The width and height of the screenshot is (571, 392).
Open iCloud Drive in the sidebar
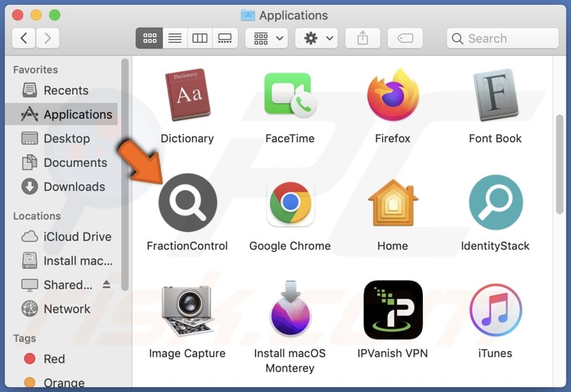[x=62, y=237]
